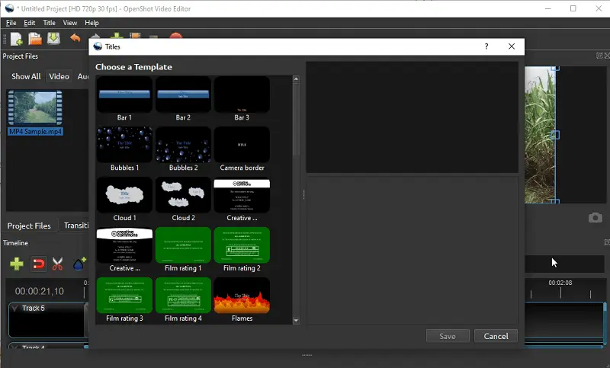
Task: Select the Razor scissors tool
Action: click(x=58, y=264)
